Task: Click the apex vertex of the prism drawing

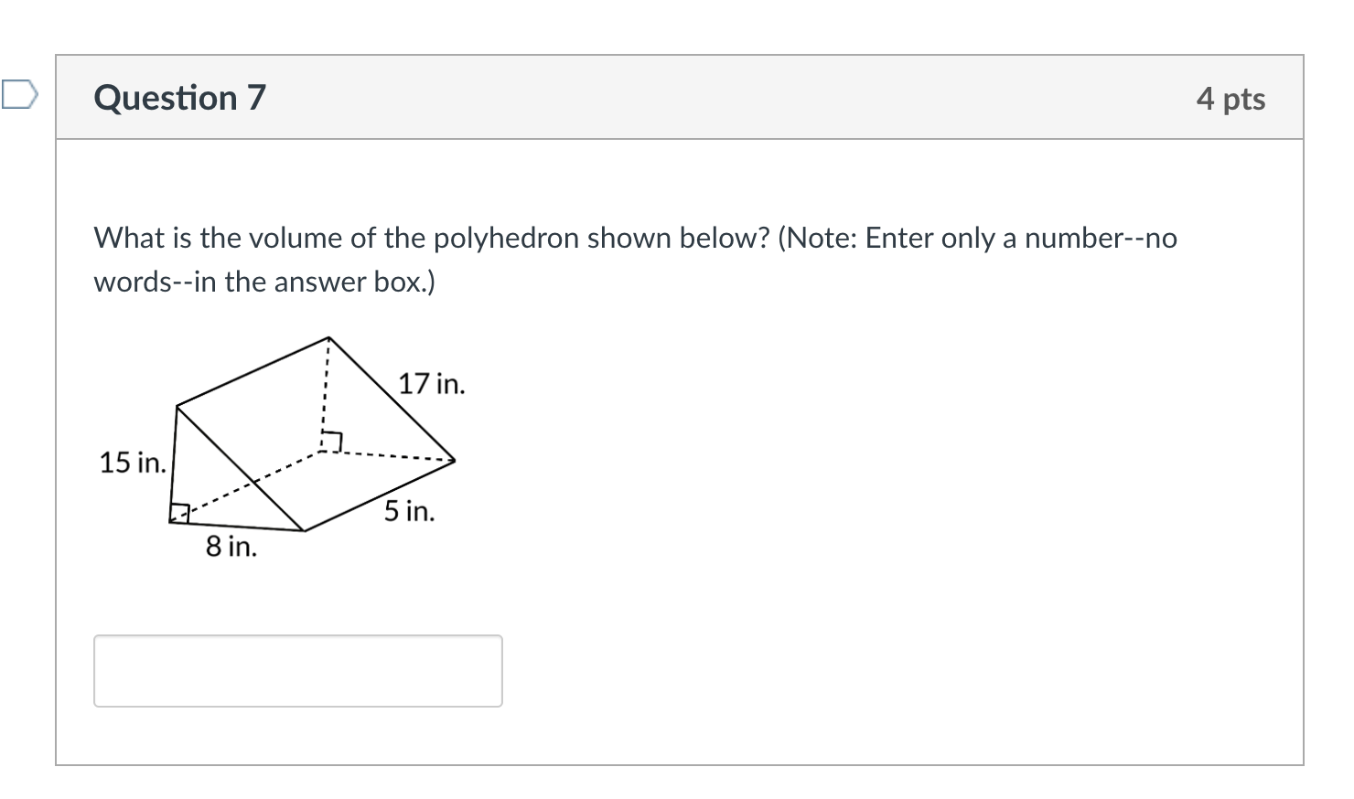Action: (x=328, y=338)
